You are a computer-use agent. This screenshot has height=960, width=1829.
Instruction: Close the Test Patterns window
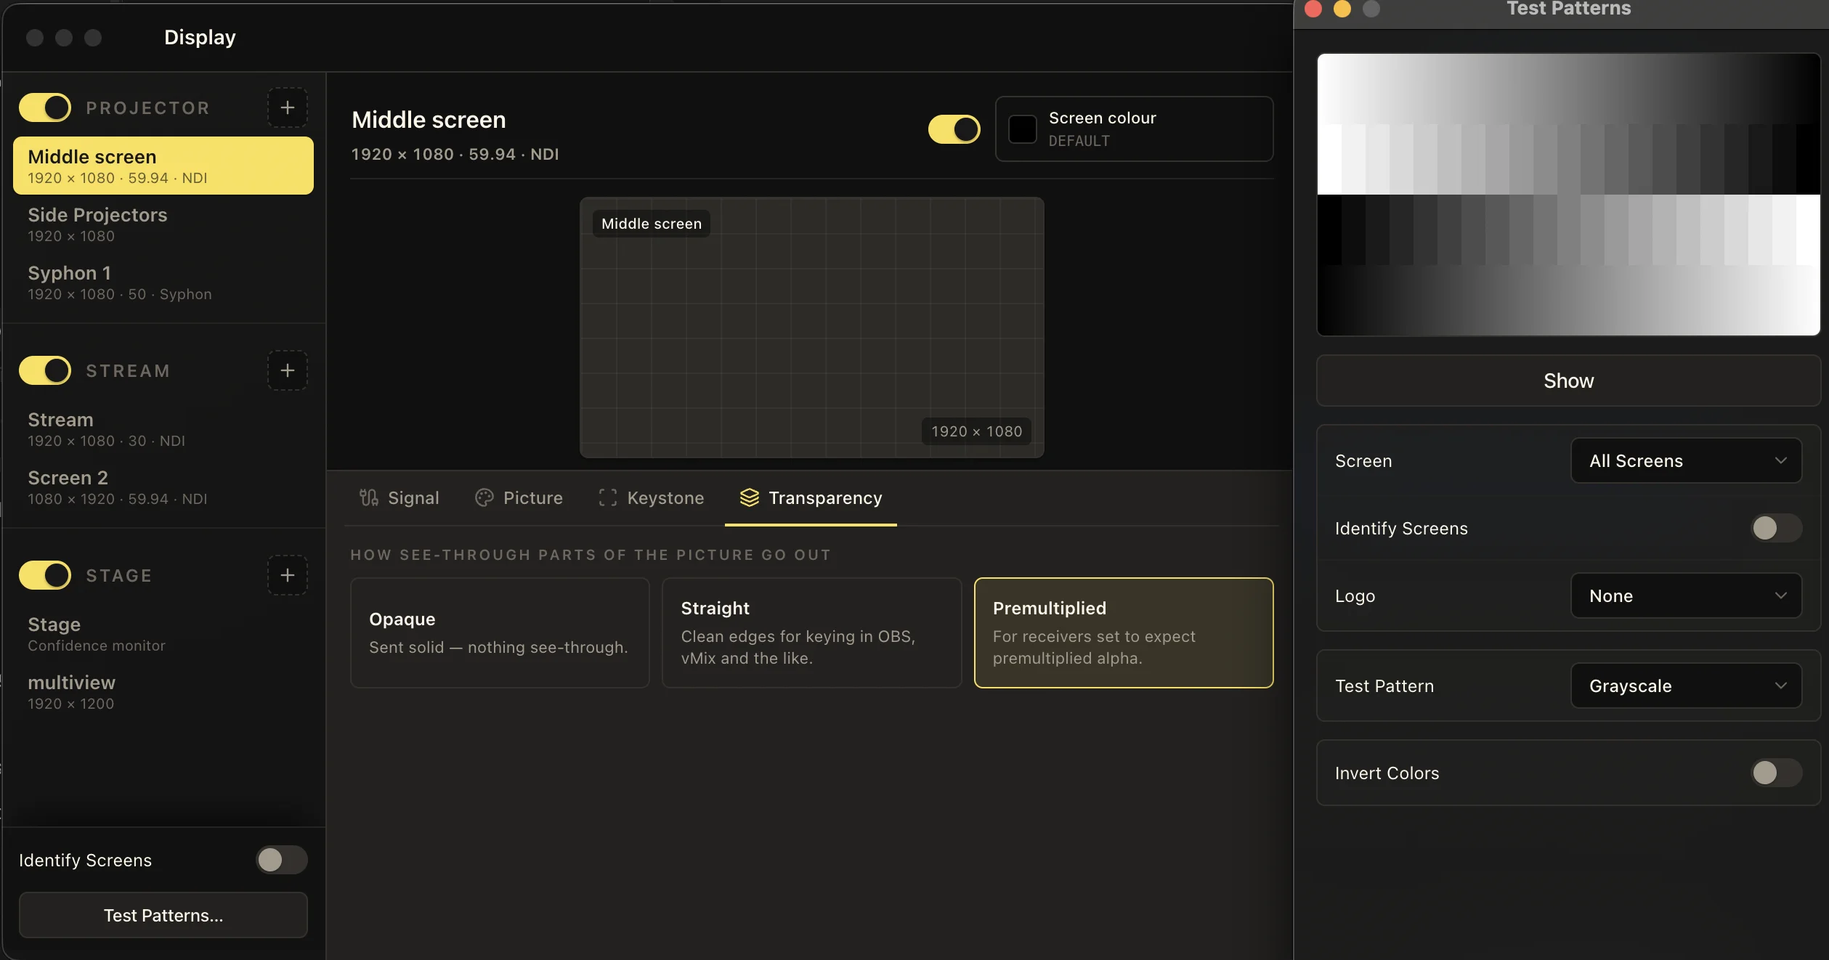pos(1313,9)
